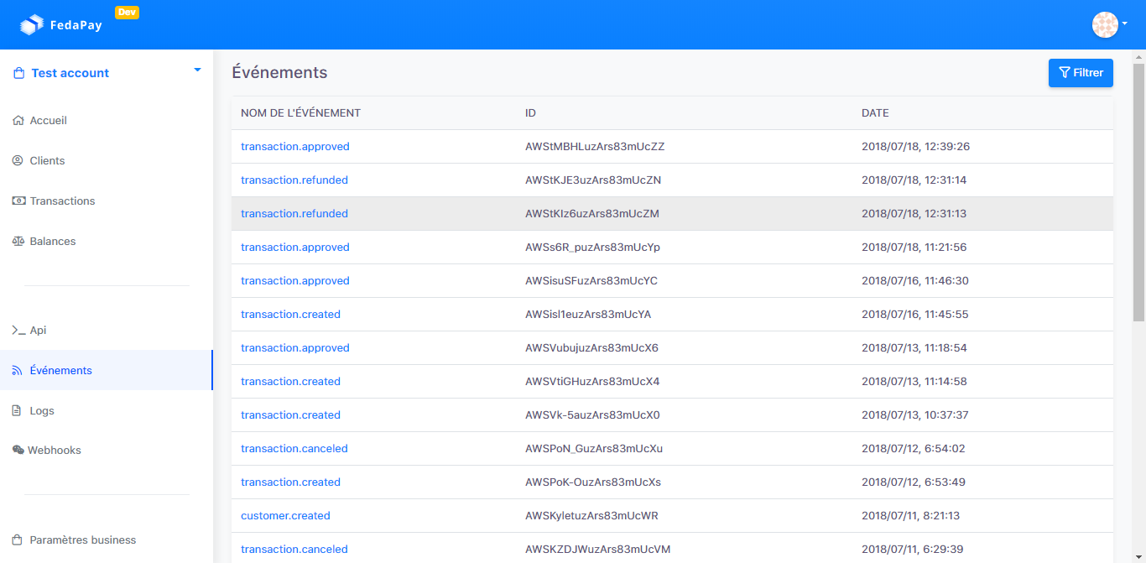1146x563 pixels.
Task: Open transaction.approved event dated 12:39:26
Action: coord(294,146)
